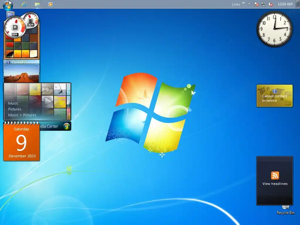
Task: Click the large 9 on the calendar gadget
Action: (x=21, y=143)
